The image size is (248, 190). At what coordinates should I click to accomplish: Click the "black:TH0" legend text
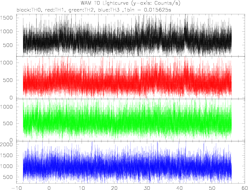point(29,10)
